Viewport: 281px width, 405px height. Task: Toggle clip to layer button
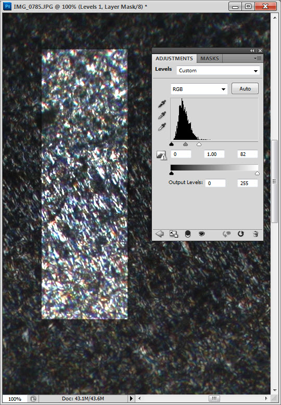click(188, 234)
